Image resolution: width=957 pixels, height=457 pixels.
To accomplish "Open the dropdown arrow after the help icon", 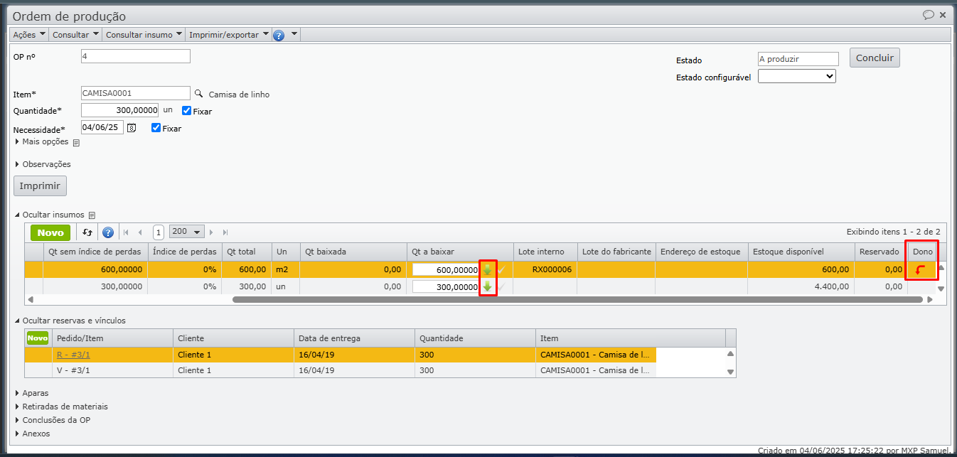I will point(294,34).
